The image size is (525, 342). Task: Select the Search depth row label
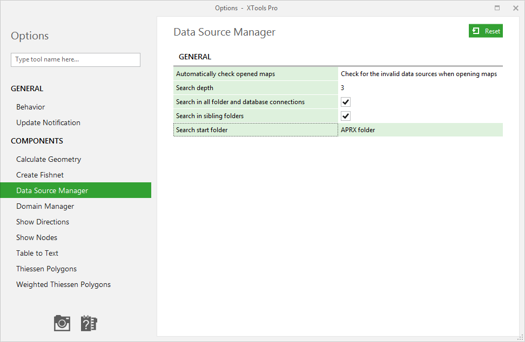coord(255,88)
